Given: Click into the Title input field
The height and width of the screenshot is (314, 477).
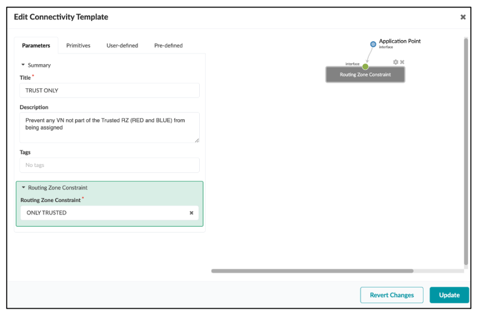Looking at the screenshot, I should pos(109,91).
